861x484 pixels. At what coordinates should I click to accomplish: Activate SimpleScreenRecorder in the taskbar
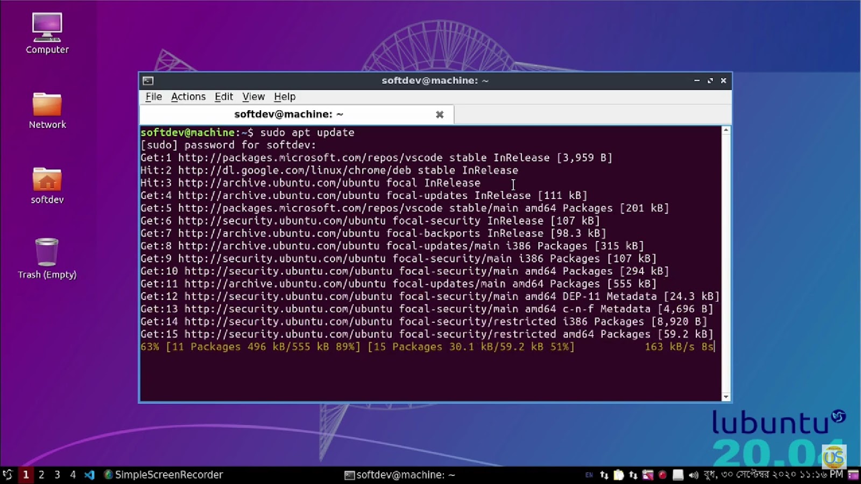click(163, 474)
